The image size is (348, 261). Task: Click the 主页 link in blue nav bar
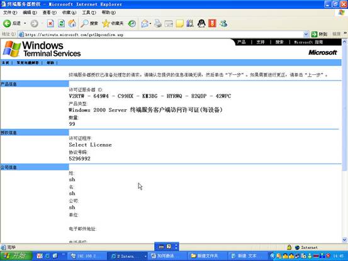[x=5, y=63]
